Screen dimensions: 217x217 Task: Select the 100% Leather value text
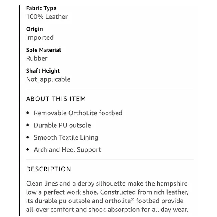point(47,16)
